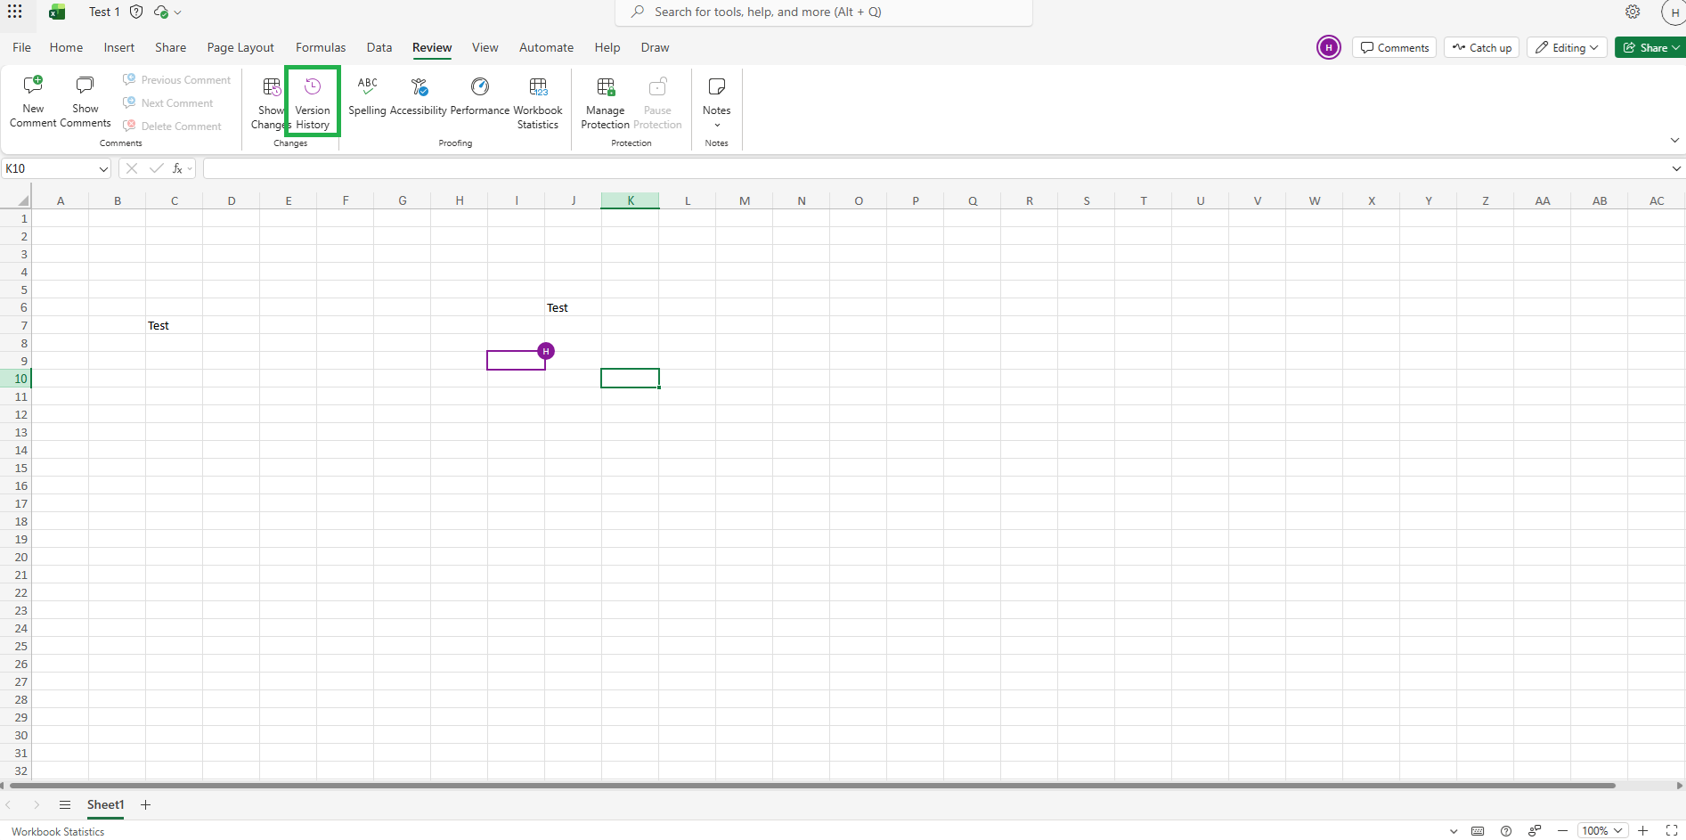
Task: Switch to the Insert tab
Action: tap(118, 47)
